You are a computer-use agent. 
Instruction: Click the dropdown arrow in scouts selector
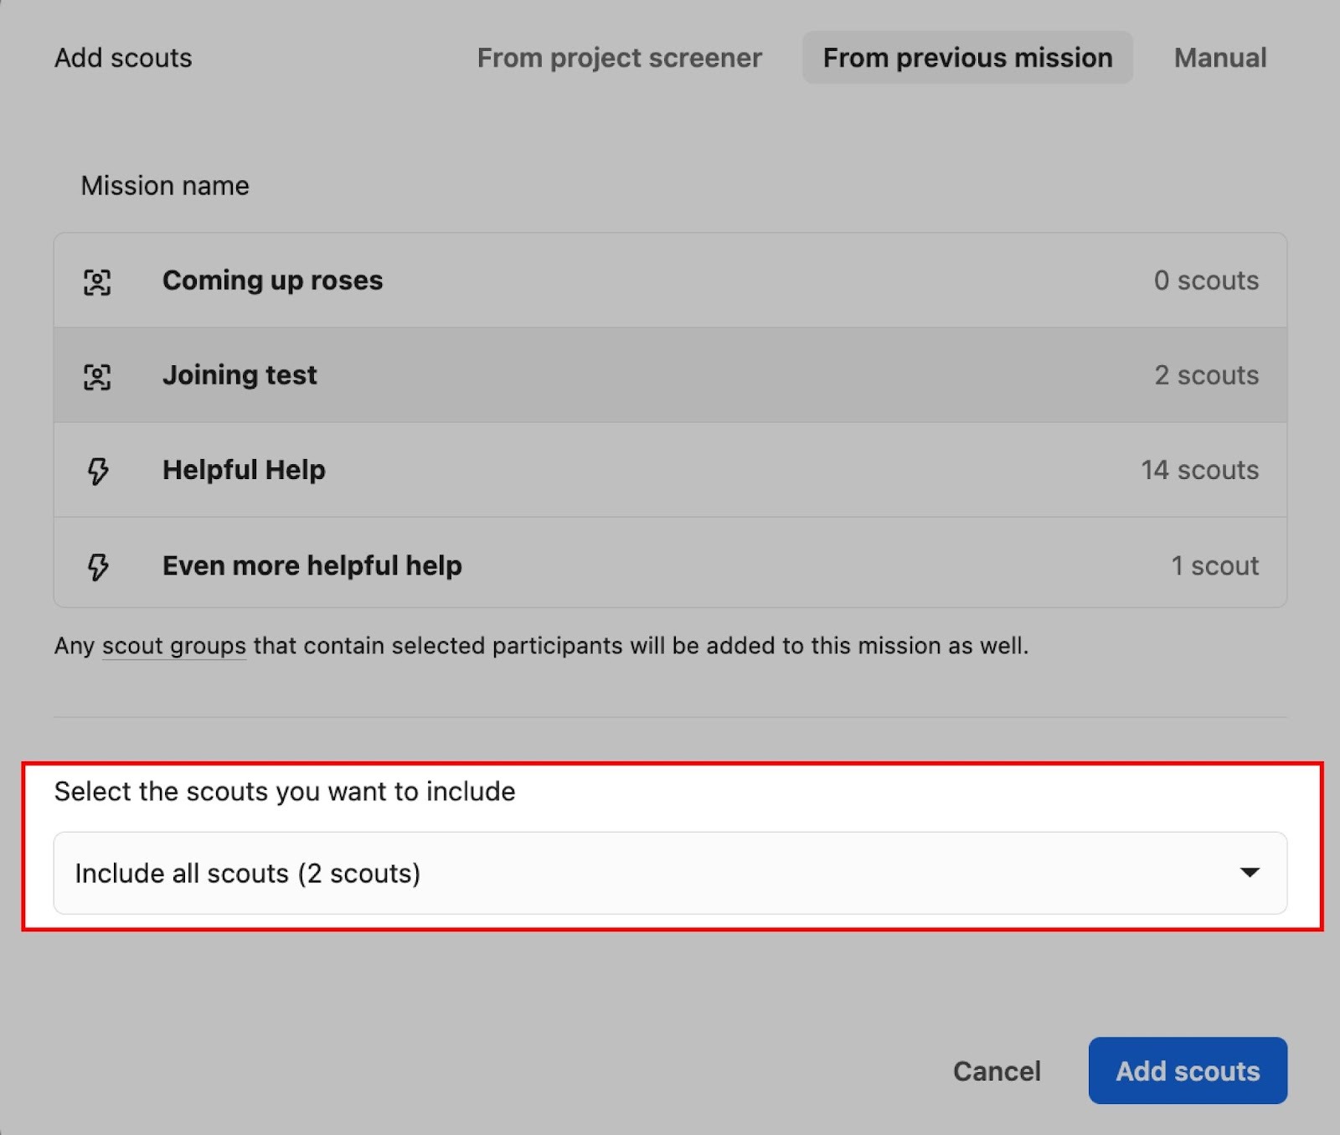(x=1250, y=873)
